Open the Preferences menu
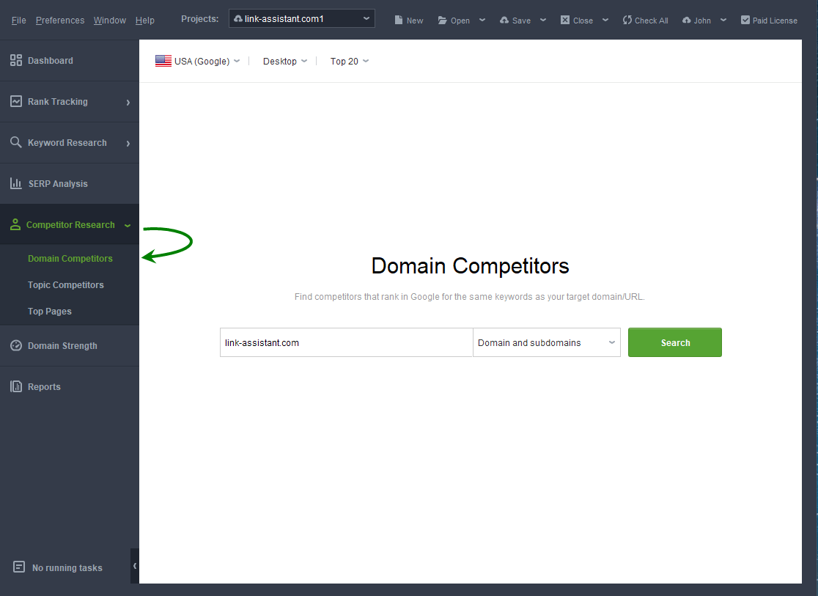This screenshot has width=818, height=596. pyautogui.click(x=60, y=20)
